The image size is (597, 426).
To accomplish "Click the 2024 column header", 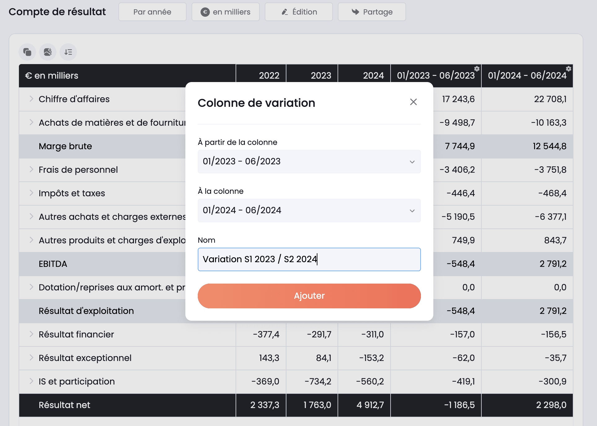I will [373, 76].
